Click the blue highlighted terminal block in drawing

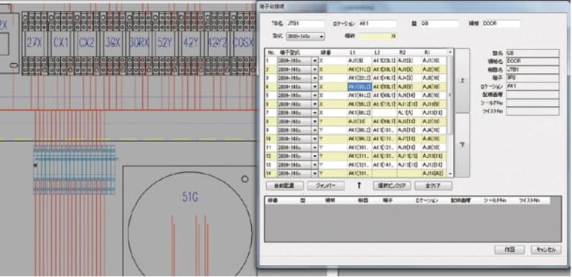[75, 169]
